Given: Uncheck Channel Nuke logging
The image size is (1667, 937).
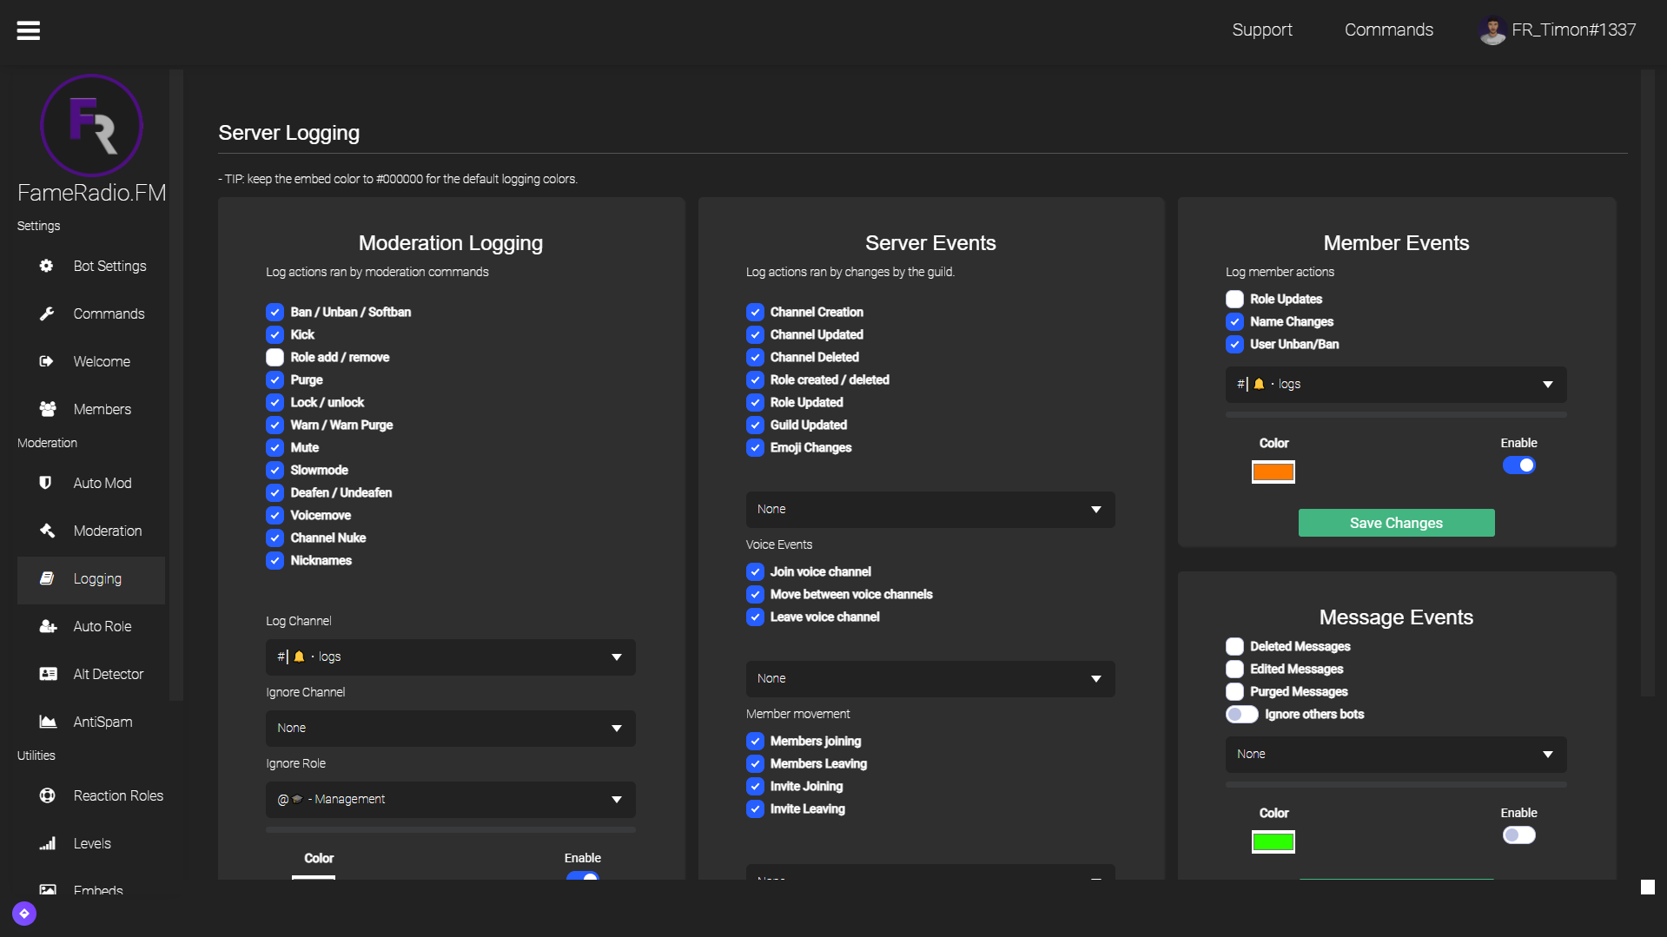Looking at the screenshot, I should (275, 538).
